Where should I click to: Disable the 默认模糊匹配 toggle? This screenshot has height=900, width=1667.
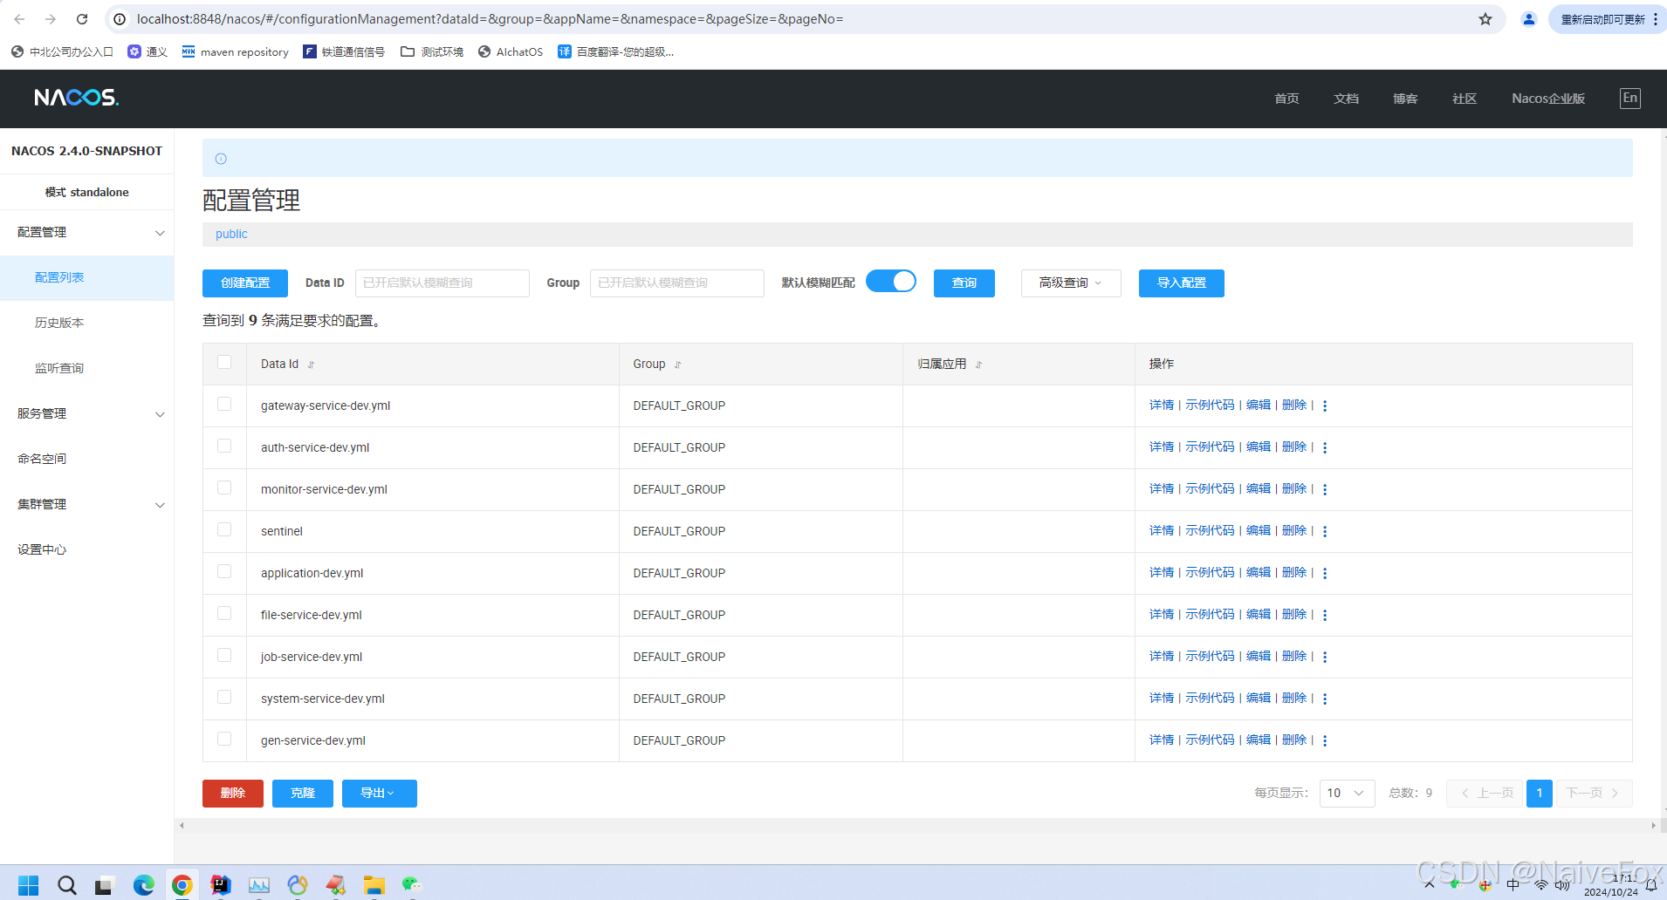(890, 281)
